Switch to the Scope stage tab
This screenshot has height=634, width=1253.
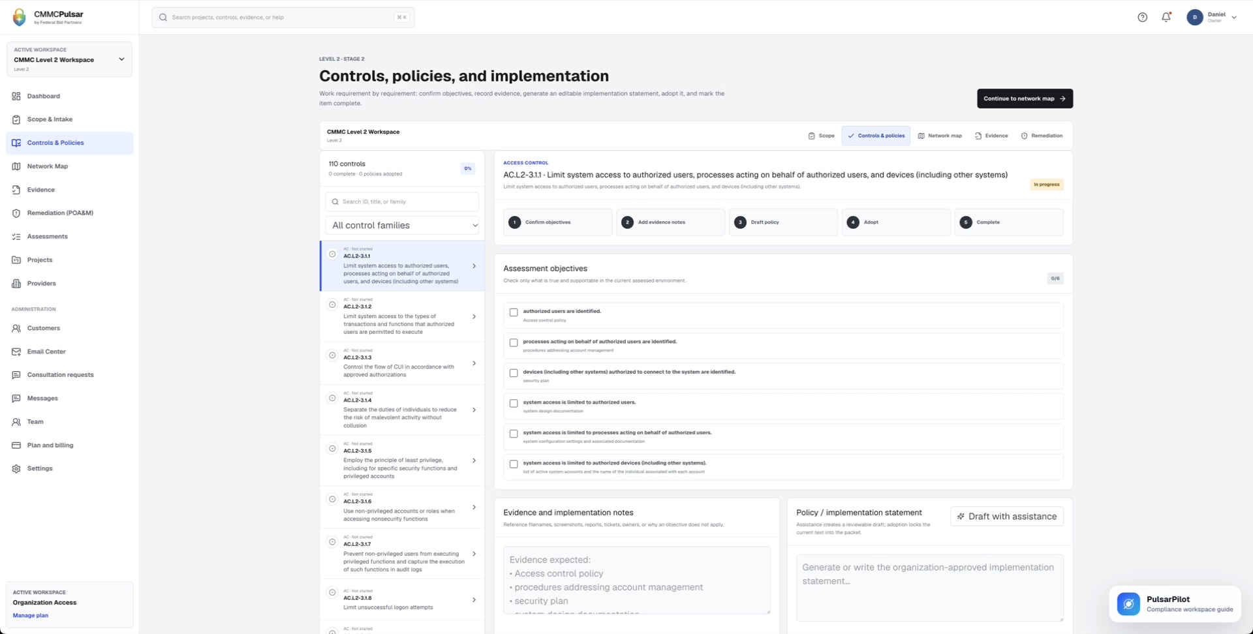click(x=821, y=136)
